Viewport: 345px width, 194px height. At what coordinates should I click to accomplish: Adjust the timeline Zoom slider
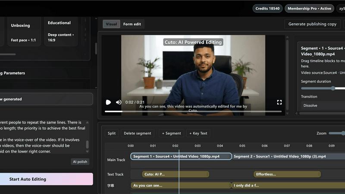[x=337, y=133]
